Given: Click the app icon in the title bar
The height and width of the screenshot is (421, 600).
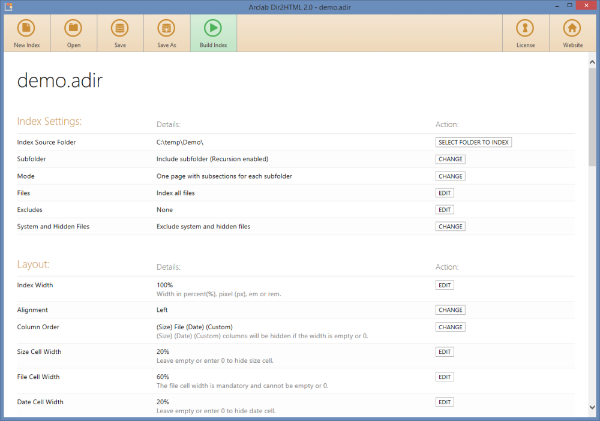Looking at the screenshot, I should point(8,7).
